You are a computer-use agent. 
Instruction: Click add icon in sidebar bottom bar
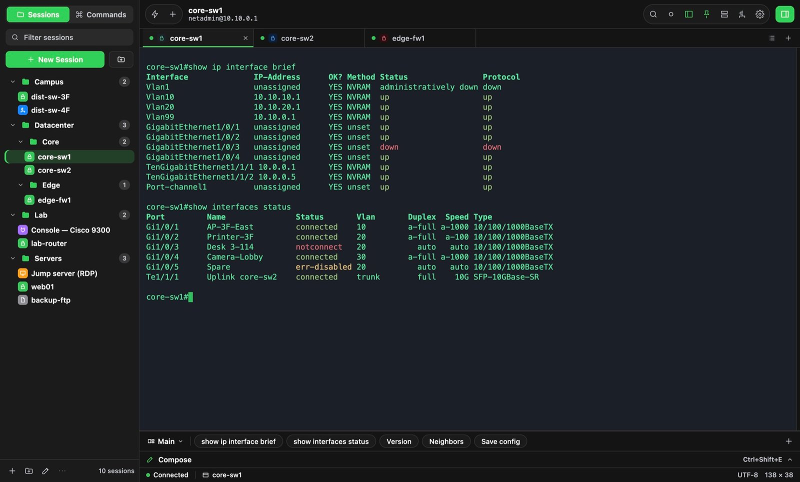click(x=12, y=471)
